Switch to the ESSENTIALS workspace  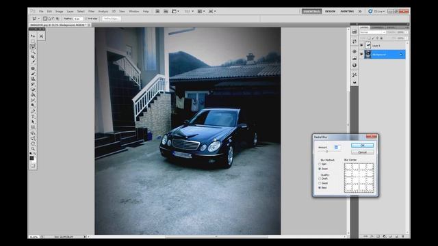click(x=311, y=12)
